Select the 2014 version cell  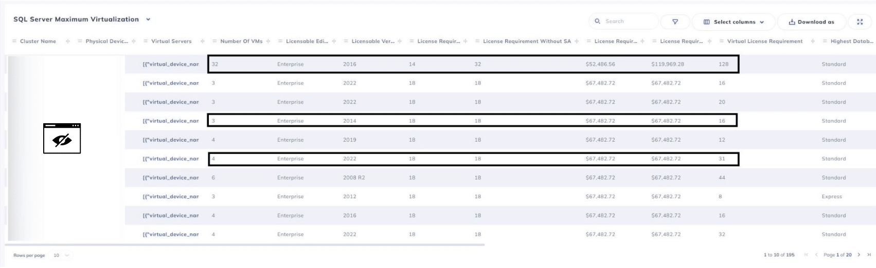[350, 121]
